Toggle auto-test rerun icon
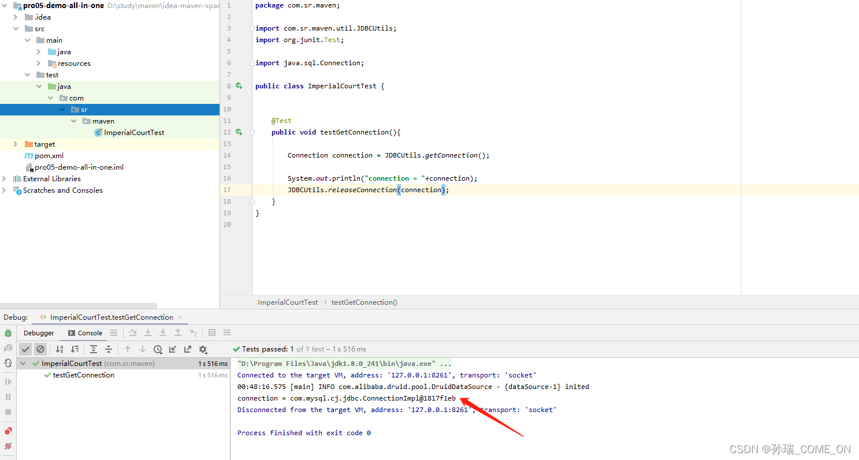The height and width of the screenshot is (460, 859). tap(8, 363)
